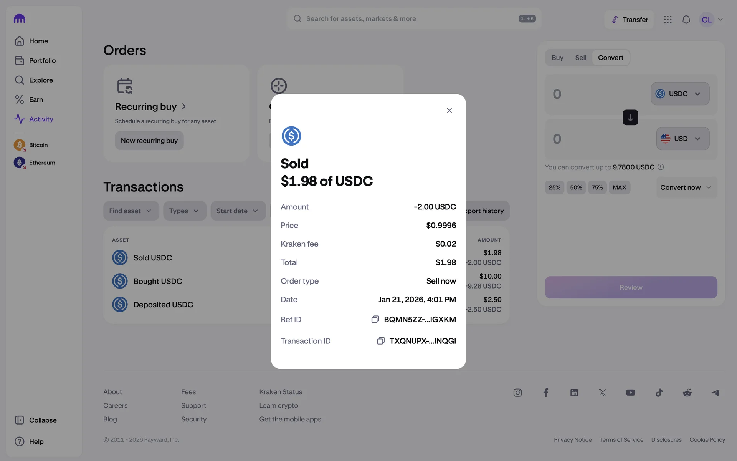Image resolution: width=737 pixels, height=461 pixels.
Task: Go to Portfolio in sidebar
Action: pos(42,61)
